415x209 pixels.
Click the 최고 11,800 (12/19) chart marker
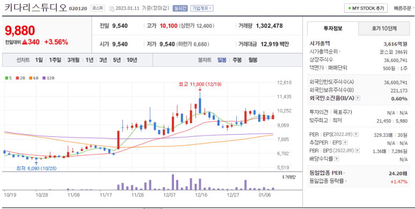coord(200,84)
